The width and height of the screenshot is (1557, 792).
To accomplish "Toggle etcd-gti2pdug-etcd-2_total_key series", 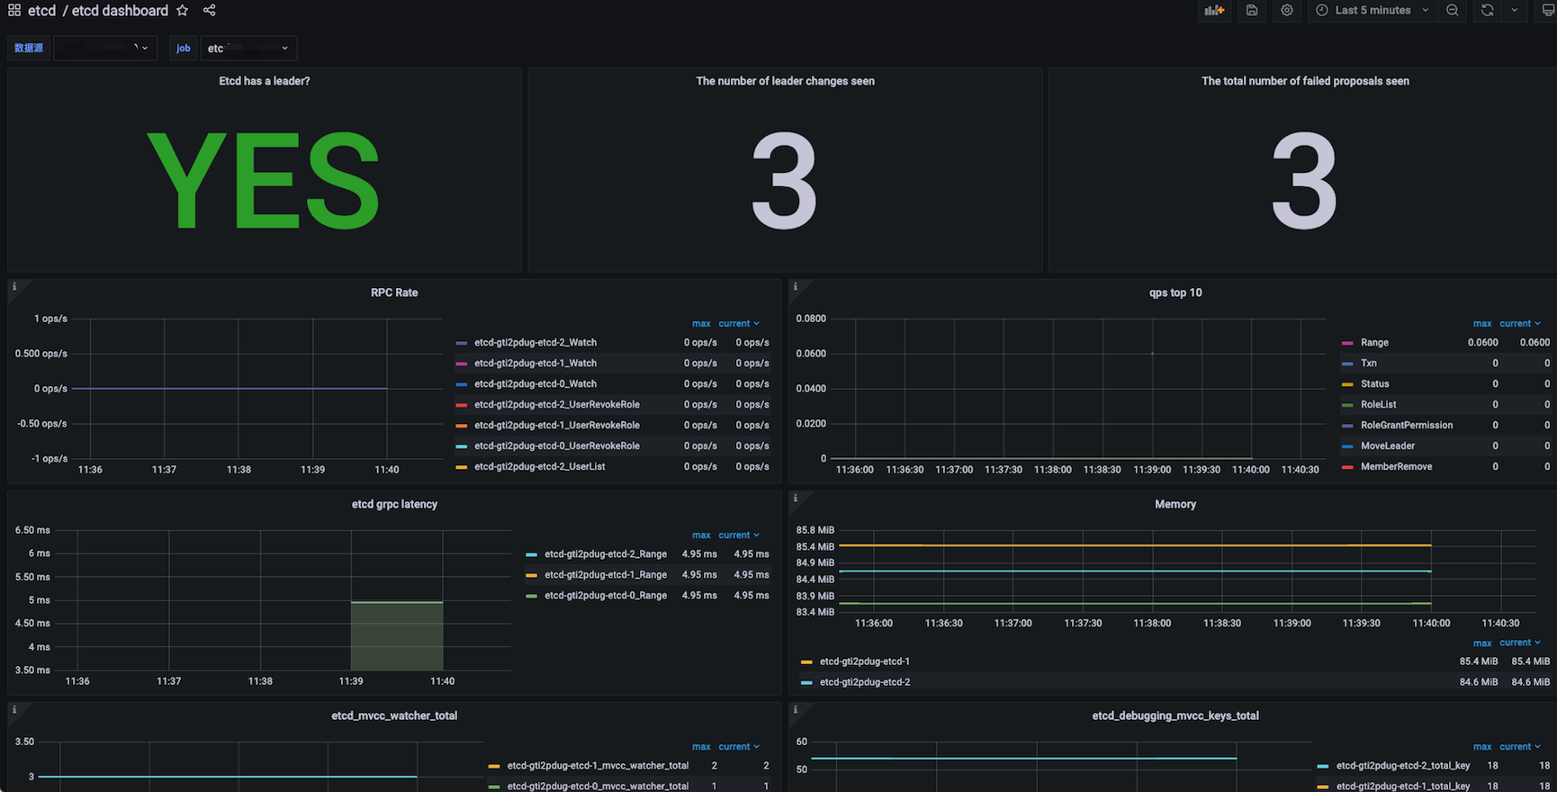I will (1403, 766).
